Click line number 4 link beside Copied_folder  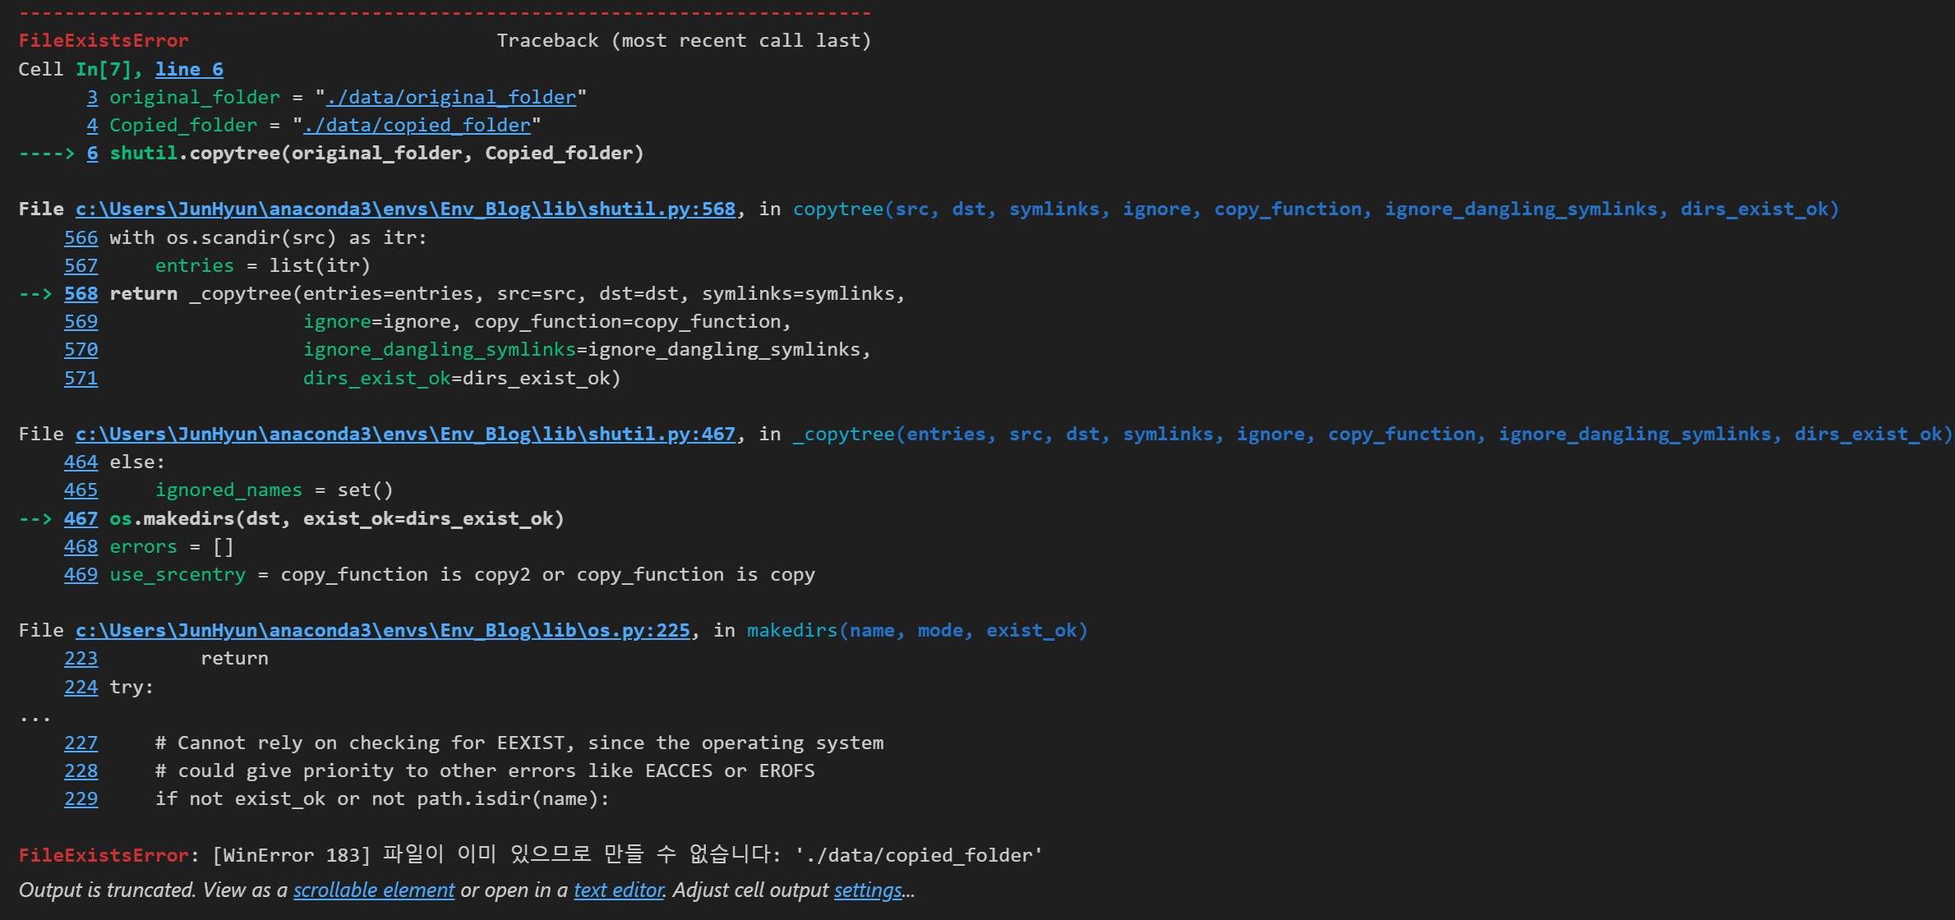click(92, 125)
